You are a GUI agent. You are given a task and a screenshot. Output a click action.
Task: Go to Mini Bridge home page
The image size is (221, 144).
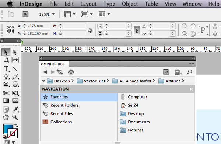[71, 72]
